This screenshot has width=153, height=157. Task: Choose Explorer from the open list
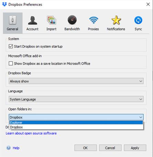pos(76,123)
